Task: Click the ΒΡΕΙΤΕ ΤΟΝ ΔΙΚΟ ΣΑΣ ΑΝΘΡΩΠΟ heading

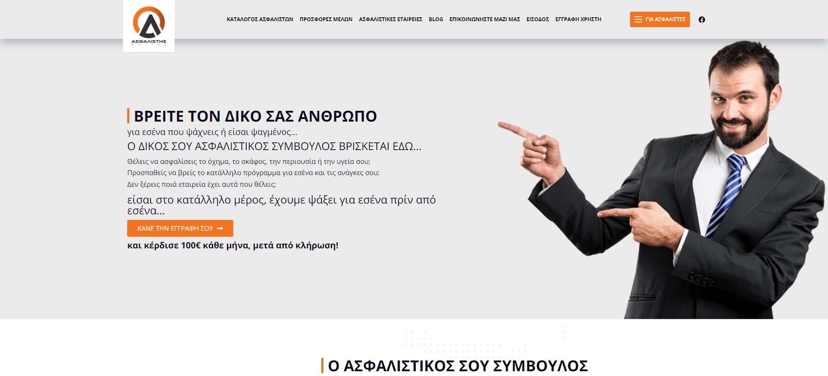Action: coord(255,116)
